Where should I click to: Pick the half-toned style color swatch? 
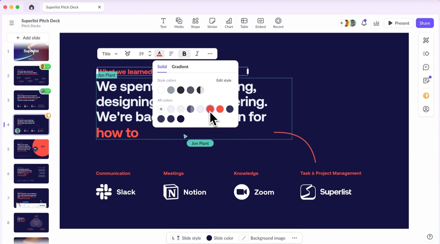coord(200,90)
